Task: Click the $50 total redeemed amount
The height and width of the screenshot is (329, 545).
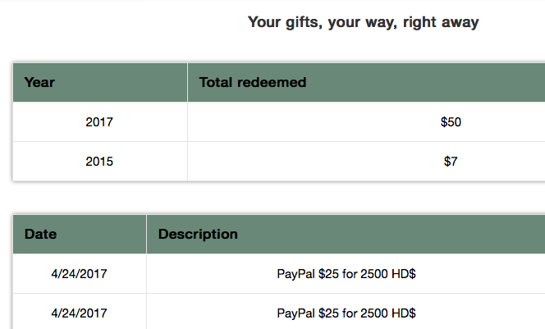Action: tap(451, 122)
